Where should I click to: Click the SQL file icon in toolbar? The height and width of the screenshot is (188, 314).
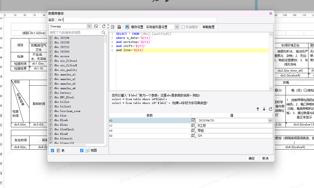[x=119, y=27]
